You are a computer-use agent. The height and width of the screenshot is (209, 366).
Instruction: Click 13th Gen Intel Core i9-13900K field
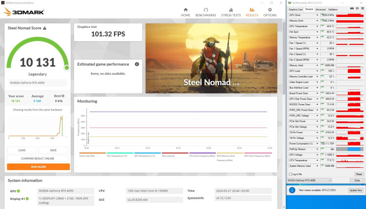point(154,191)
